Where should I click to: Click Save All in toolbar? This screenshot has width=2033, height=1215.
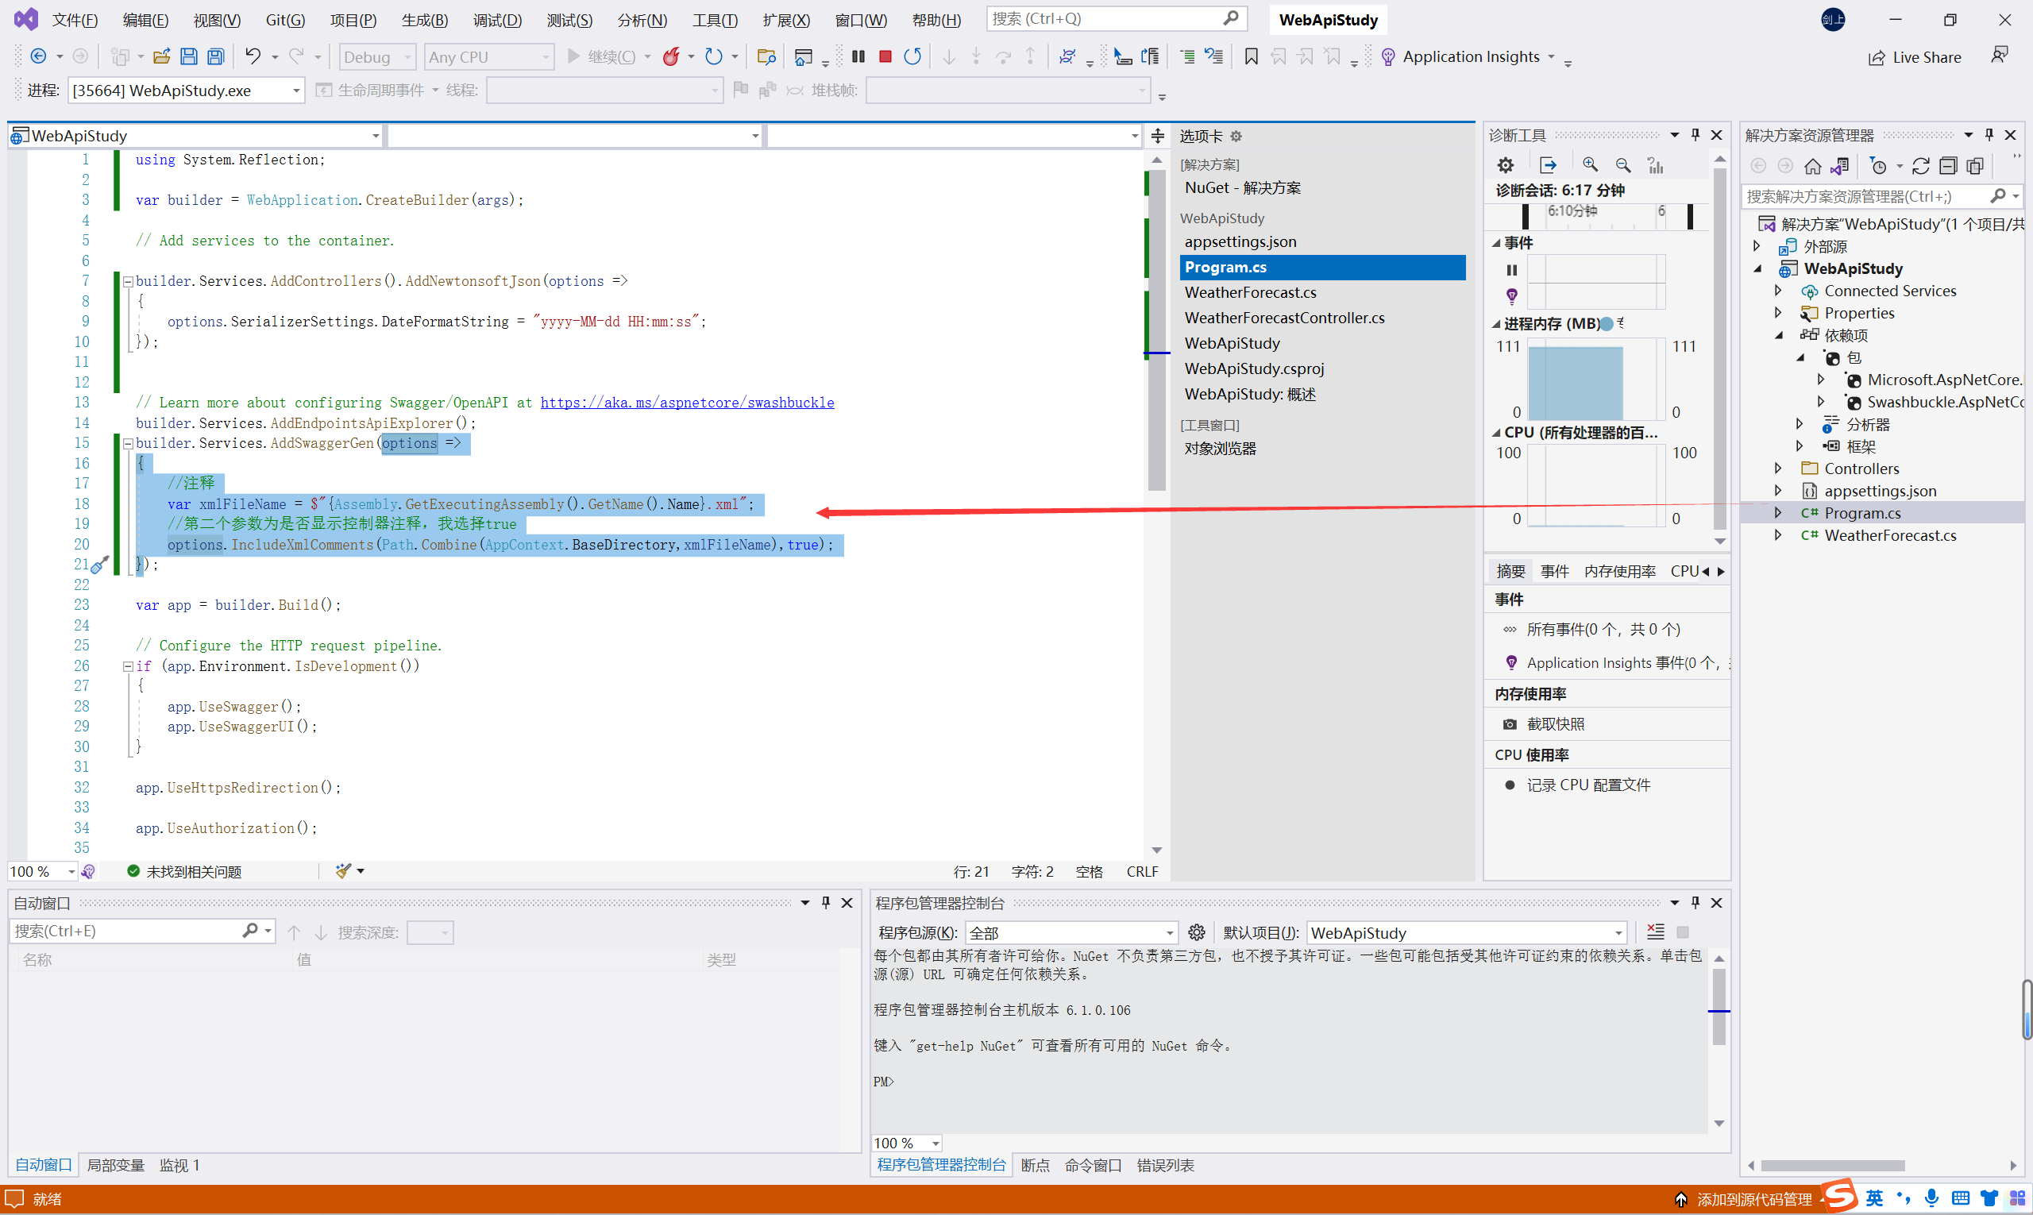(x=215, y=56)
